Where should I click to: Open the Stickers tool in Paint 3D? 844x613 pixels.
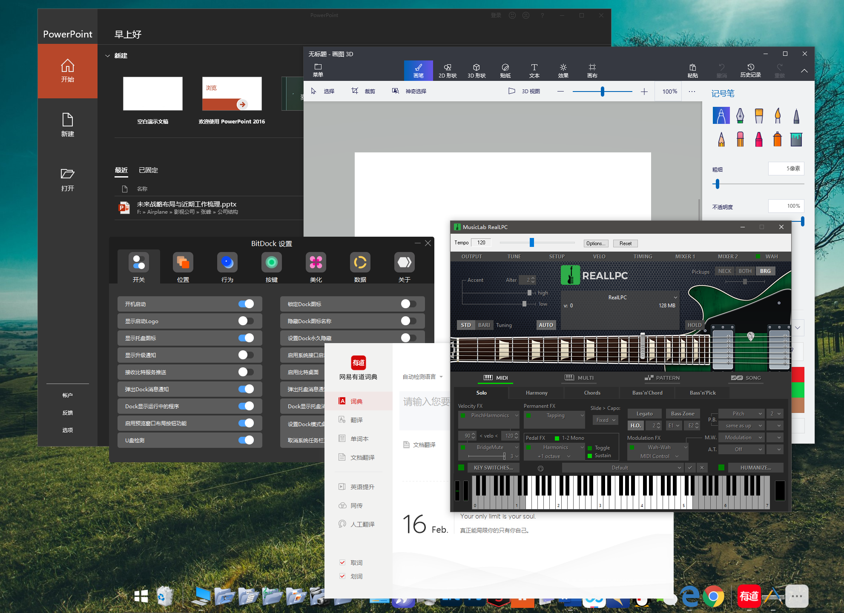point(505,71)
